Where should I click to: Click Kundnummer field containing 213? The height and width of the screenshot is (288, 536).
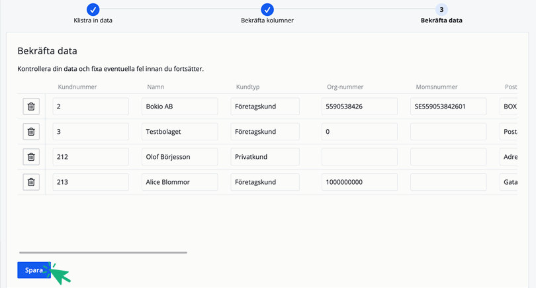pyautogui.click(x=91, y=182)
